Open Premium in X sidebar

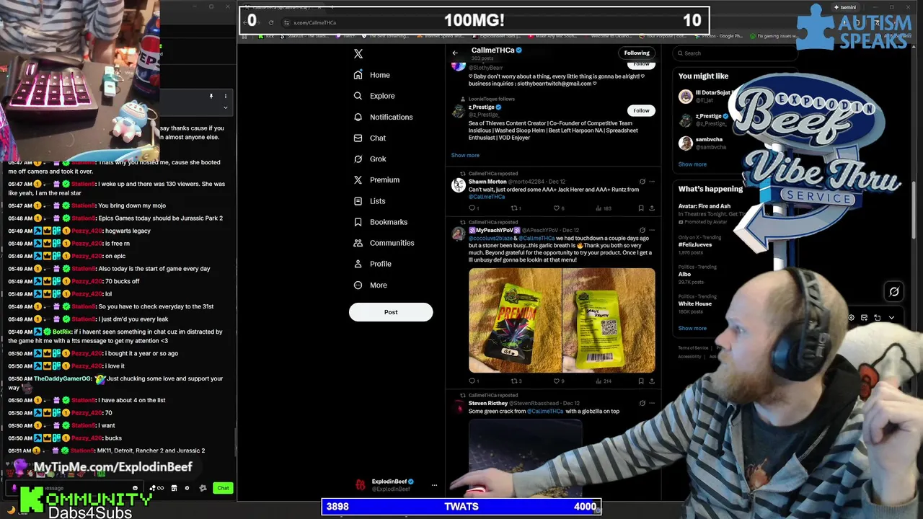coord(376,179)
